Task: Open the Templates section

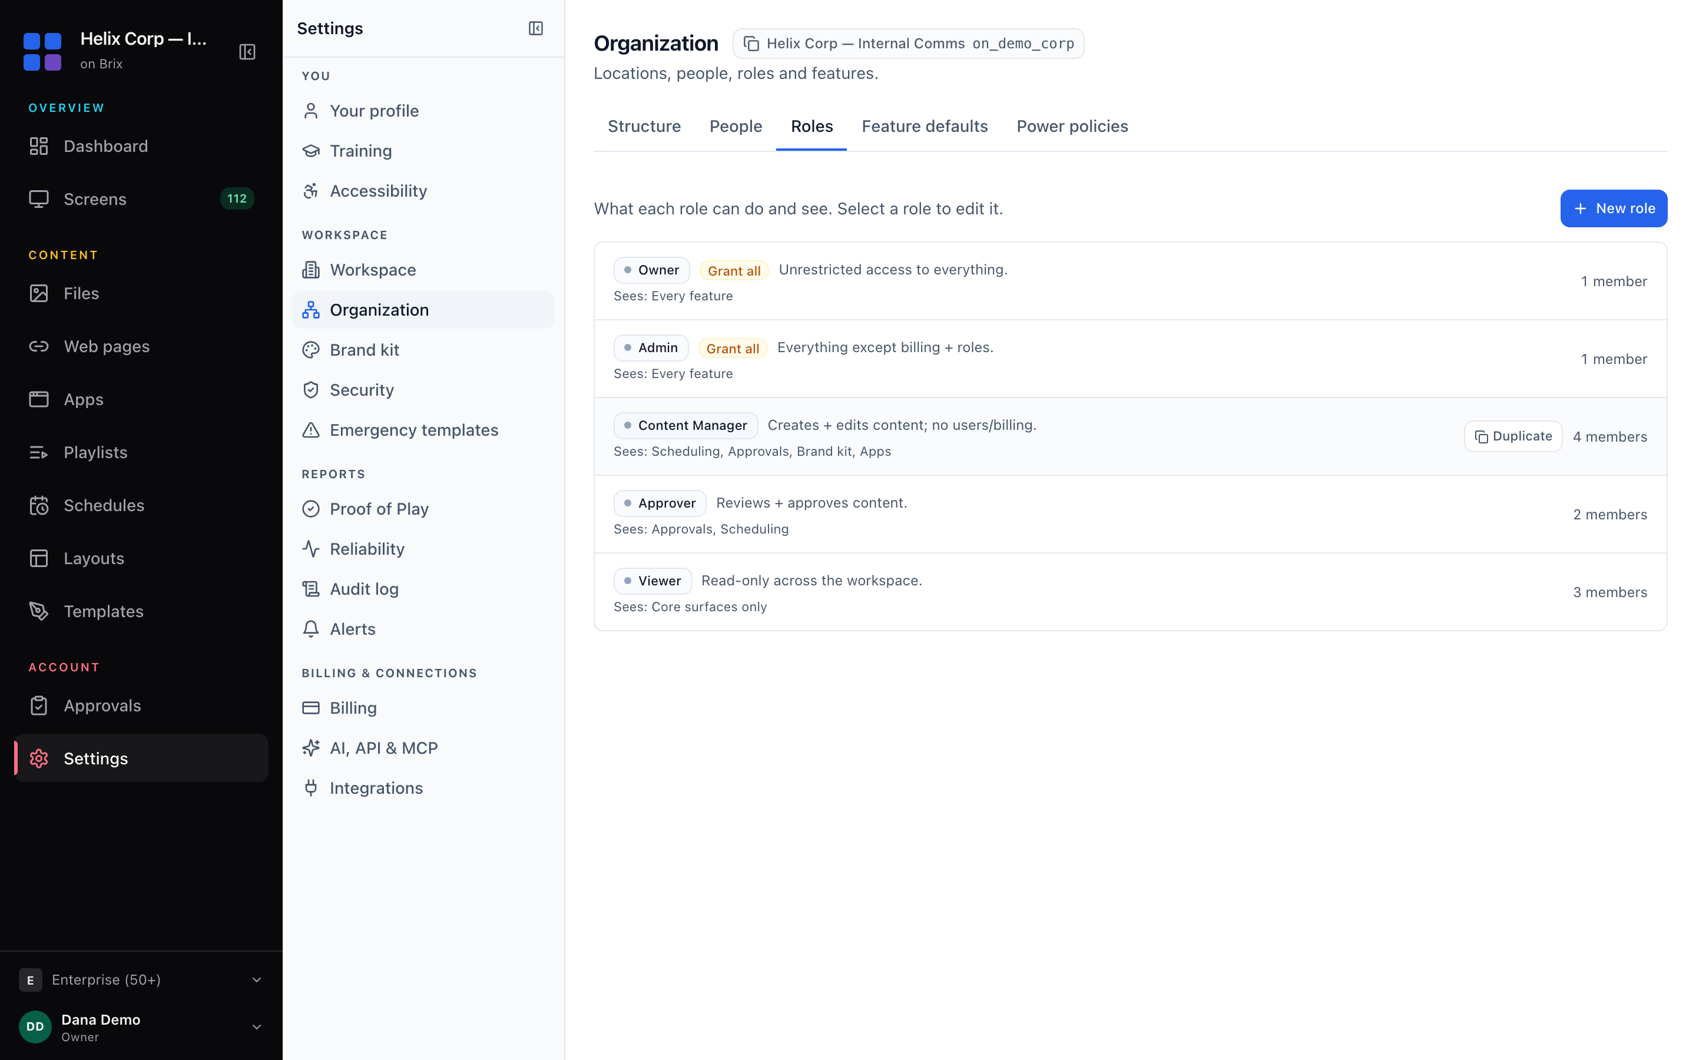Action: (x=141, y=611)
